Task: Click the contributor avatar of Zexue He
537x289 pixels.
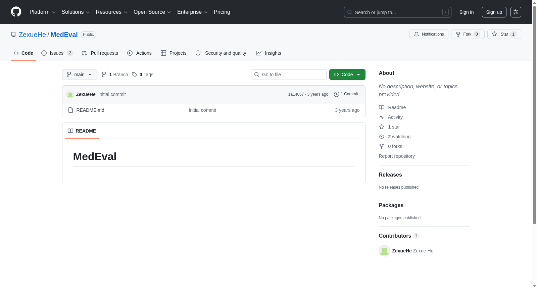Action: [384, 251]
